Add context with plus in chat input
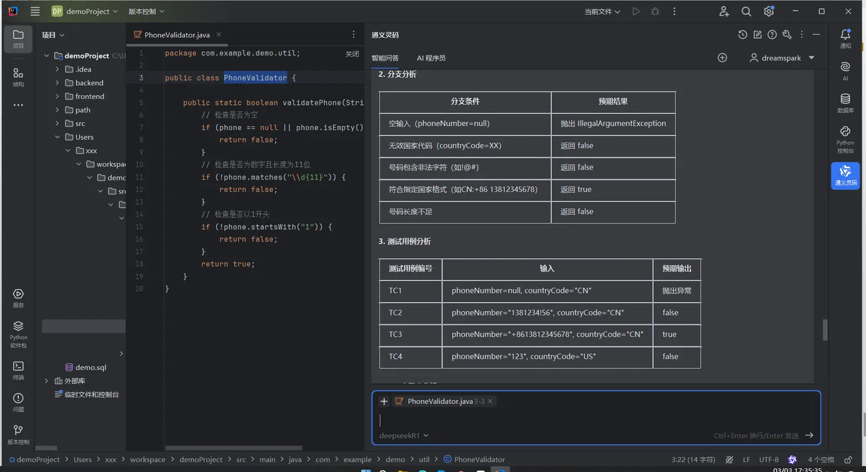This screenshot has width=866, height=472. [x=384, y=401]
